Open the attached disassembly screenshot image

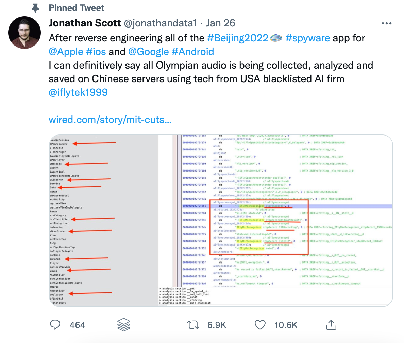point(218,221)
